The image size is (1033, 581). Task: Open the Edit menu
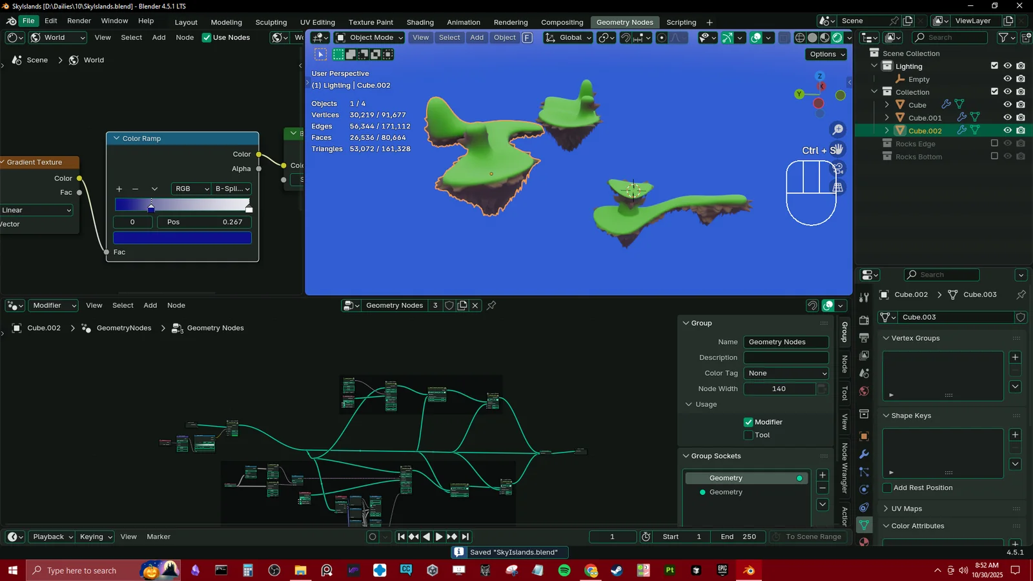50,21
